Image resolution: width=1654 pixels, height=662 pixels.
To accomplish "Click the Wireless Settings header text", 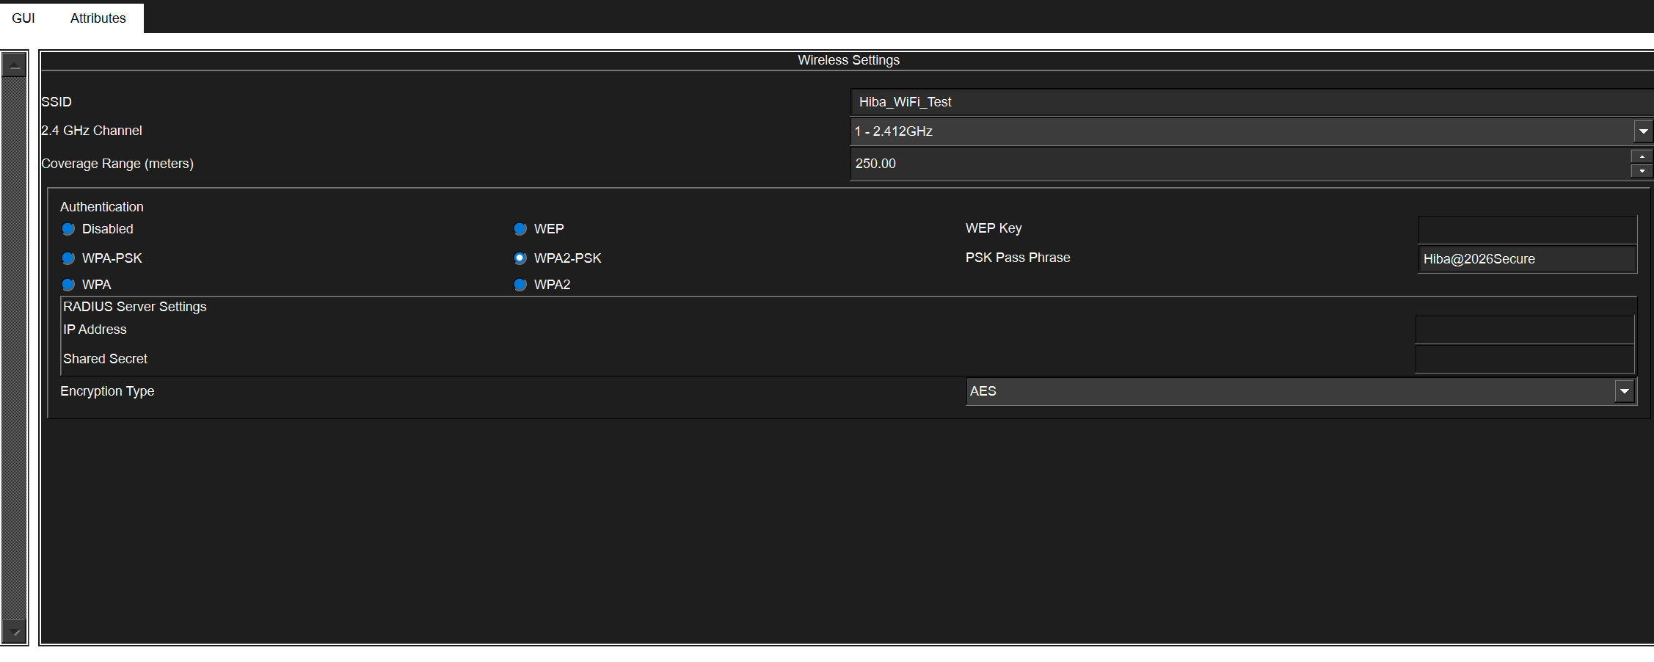I will tap(848, 60).
